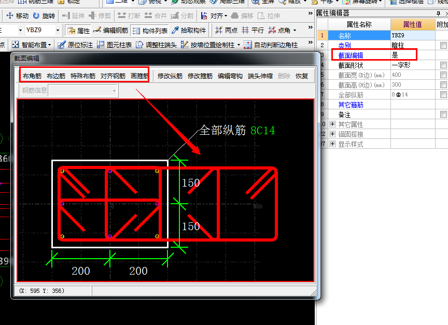Click the 编辑弯钩 button

[x=230, y=76]
